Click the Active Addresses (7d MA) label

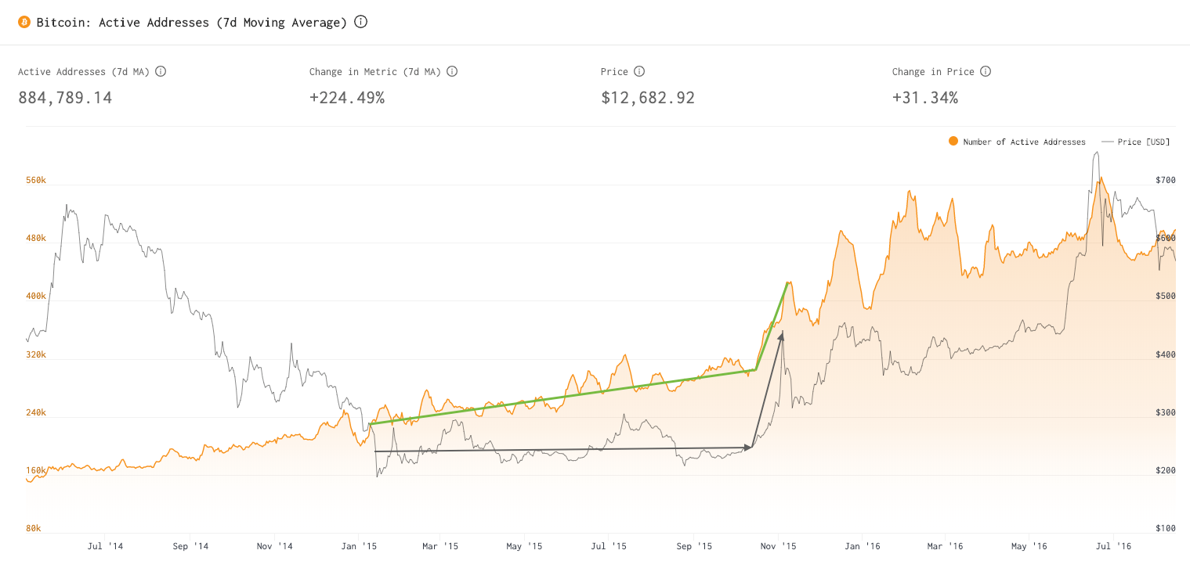click(84, 72)
